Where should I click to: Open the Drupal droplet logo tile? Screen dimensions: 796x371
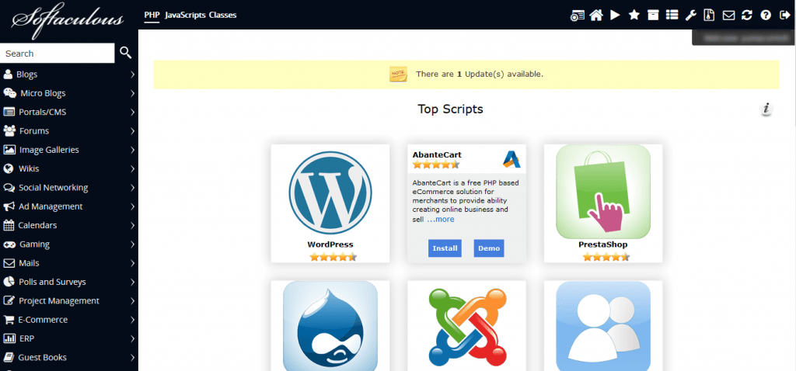click(x=330, y=327)
